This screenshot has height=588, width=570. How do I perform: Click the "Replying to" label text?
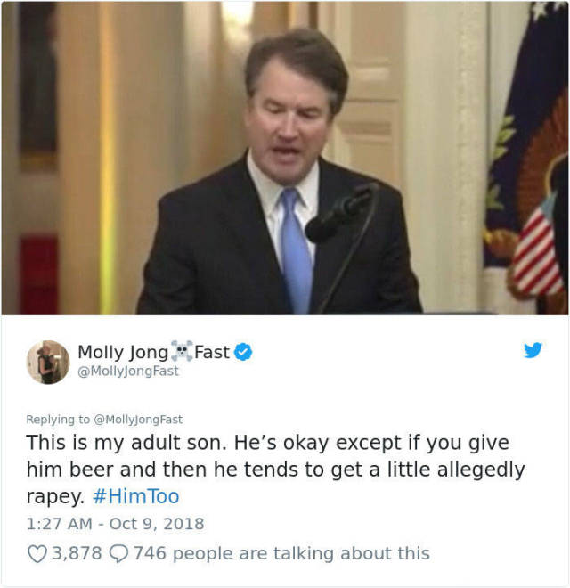point(58,419)
